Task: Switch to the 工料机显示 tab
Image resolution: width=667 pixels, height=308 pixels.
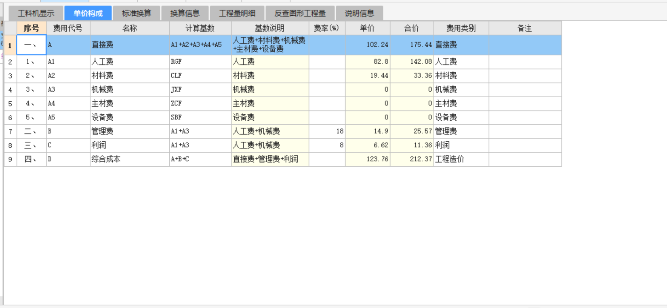Action: [x=36, y=13]
